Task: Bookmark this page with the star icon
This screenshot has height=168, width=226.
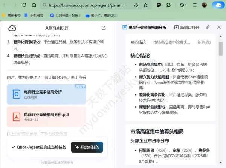Action: point(146,5)
